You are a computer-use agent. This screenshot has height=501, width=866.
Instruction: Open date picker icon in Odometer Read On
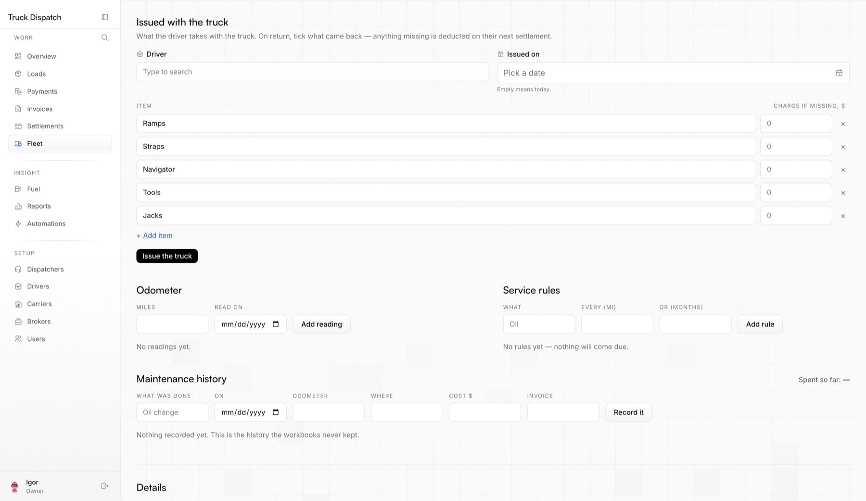276,324
